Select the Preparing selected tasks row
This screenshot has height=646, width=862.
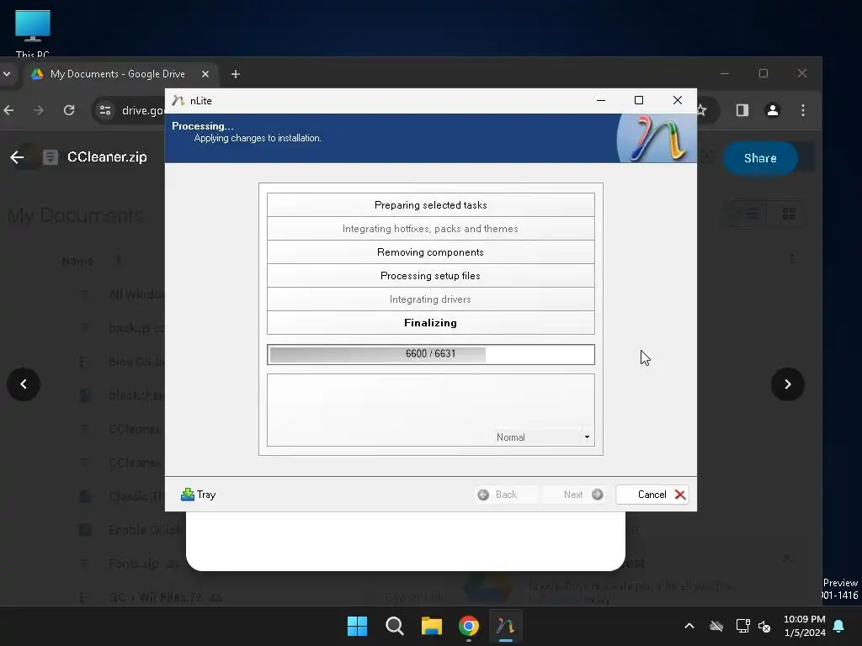[x=430, y=205]
